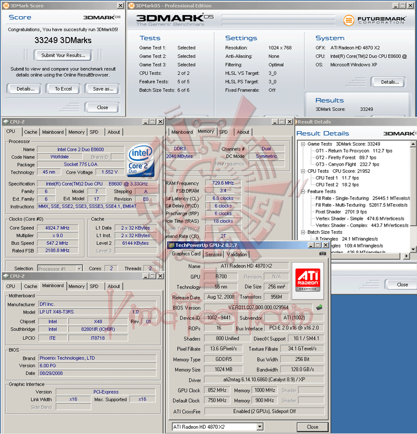Screen dimensions: 417x434
Task: Select GT3 - Canyon Flight result
Action: click(347, 165)
